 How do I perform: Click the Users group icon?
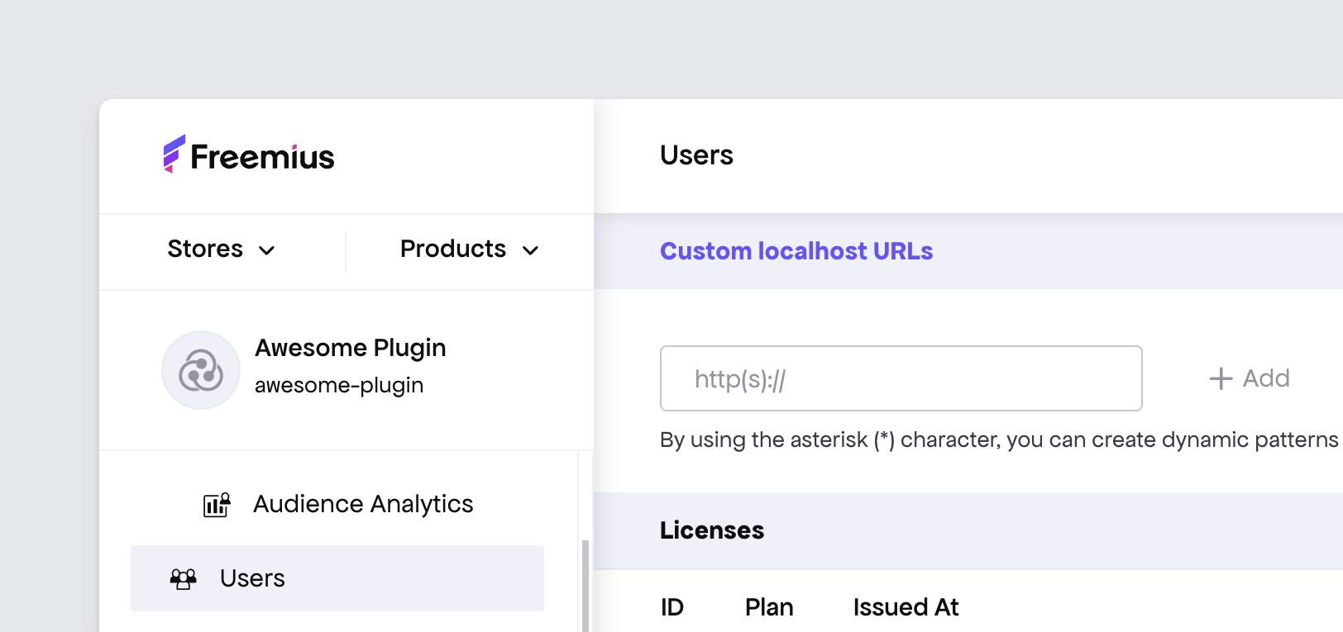(x=184, y=578)
